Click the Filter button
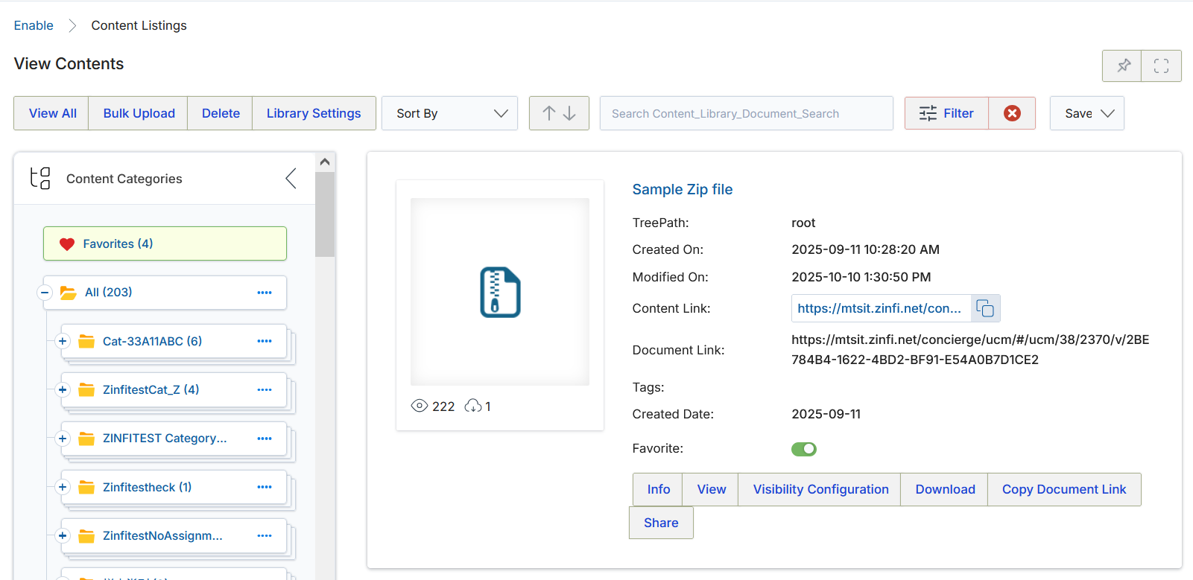 [946, 113]
